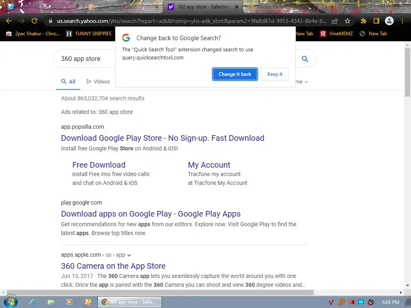Screen dimensions: 411x308
Task: Click the 6:01 PM clock
Action: [x=391, y=302]
